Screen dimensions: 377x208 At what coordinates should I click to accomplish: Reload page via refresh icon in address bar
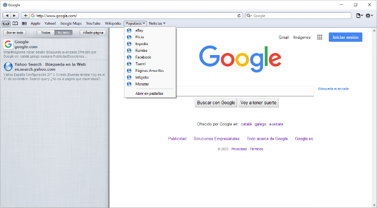coord(239,16)
